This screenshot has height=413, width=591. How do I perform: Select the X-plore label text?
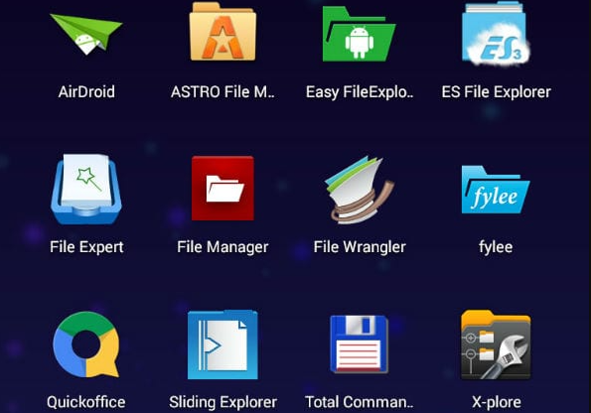click(497, 402)
